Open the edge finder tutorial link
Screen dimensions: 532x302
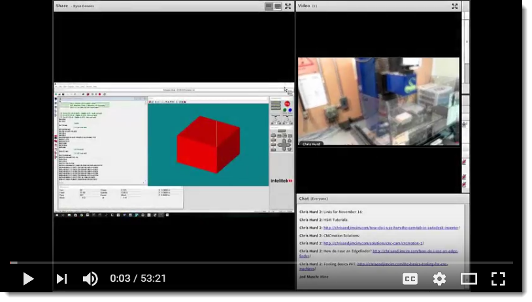click(x=415, y=251)
